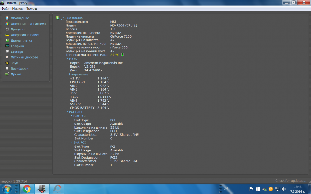The height and width of the screenshot is (194, 311).
Task: Click the Дънна платка sidebar icon
Action: point(7,40)
